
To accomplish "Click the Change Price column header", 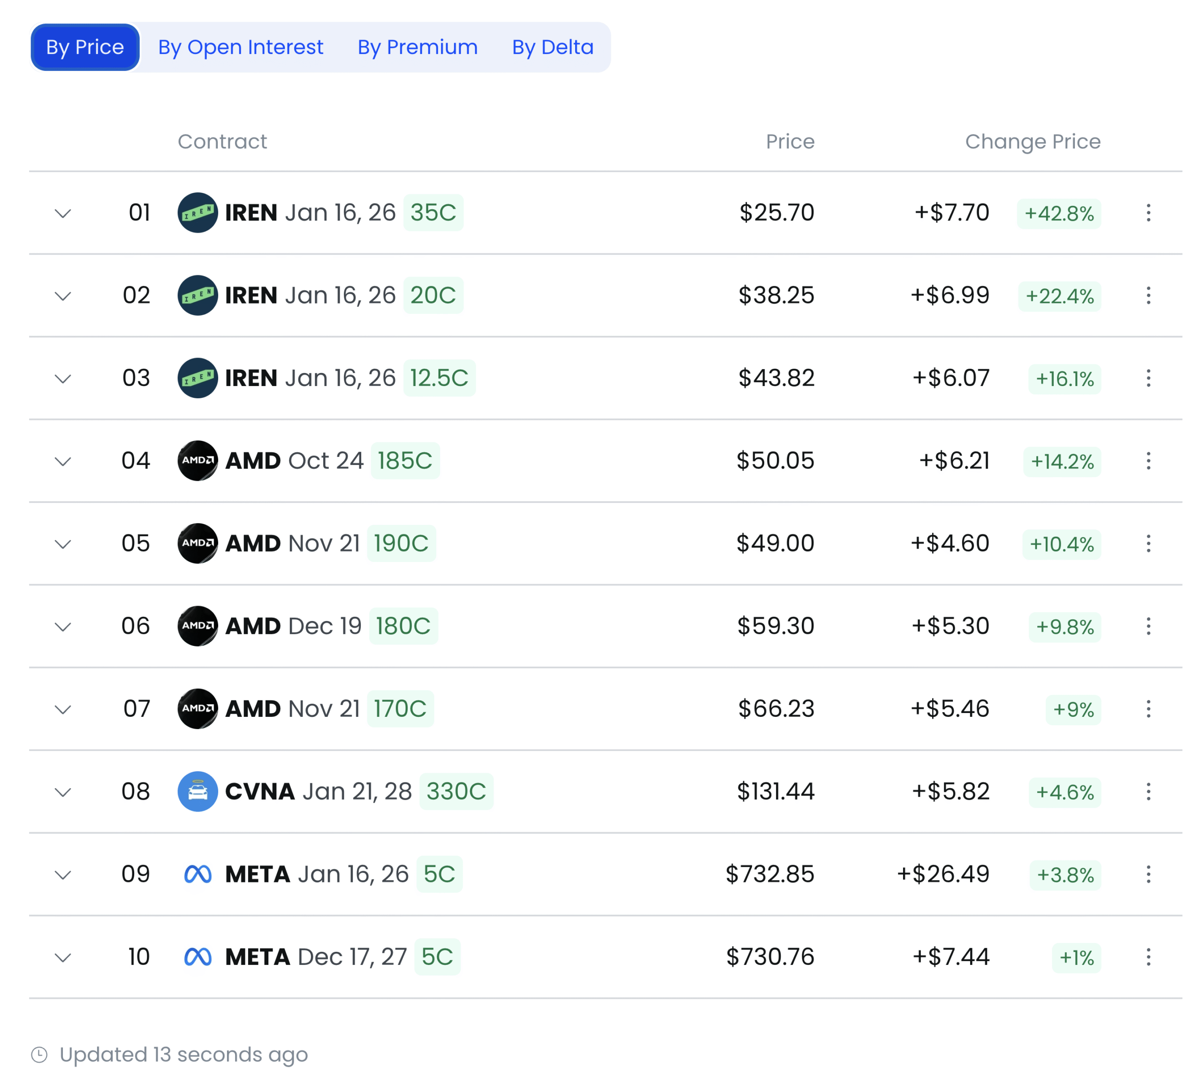I will 1033,142.
